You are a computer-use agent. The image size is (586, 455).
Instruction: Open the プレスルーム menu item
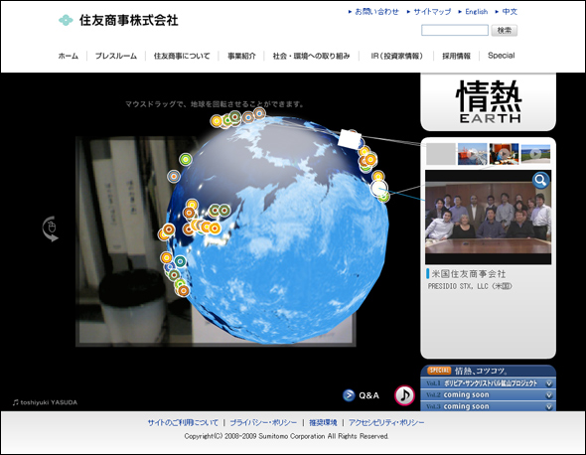(116, 56)
